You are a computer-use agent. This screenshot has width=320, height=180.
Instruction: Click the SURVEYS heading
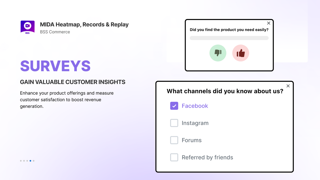[x=55, y=66]
